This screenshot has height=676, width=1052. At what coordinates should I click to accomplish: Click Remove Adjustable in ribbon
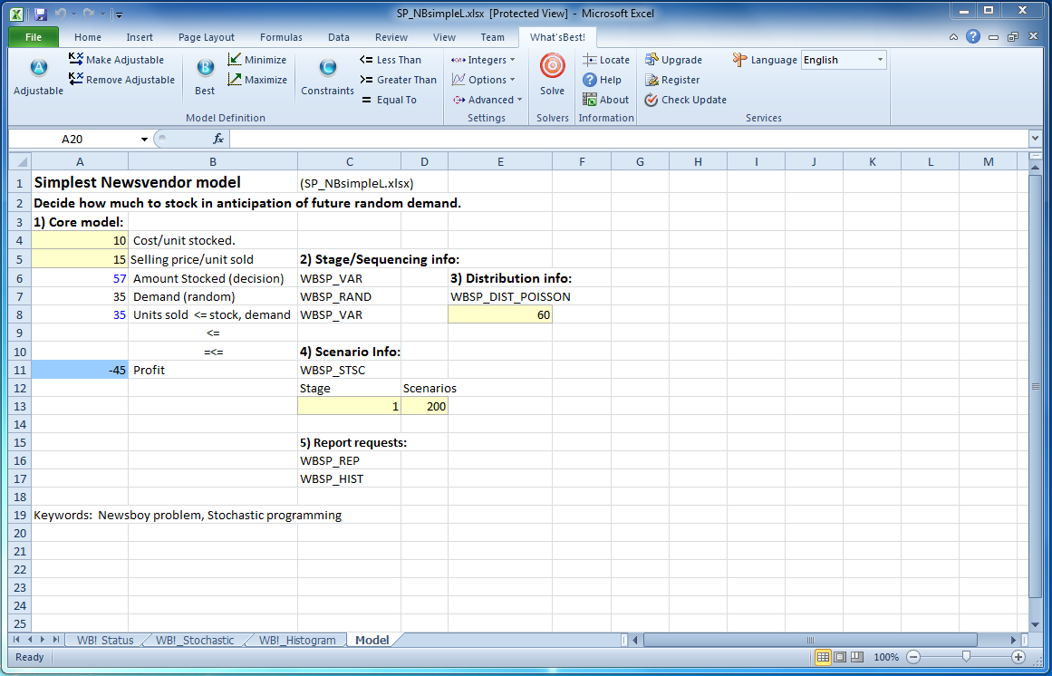121,80
